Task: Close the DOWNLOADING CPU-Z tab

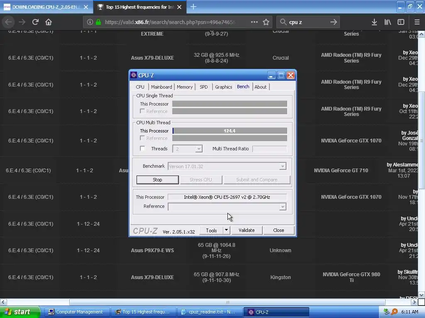Action: [x=86, y=7]
